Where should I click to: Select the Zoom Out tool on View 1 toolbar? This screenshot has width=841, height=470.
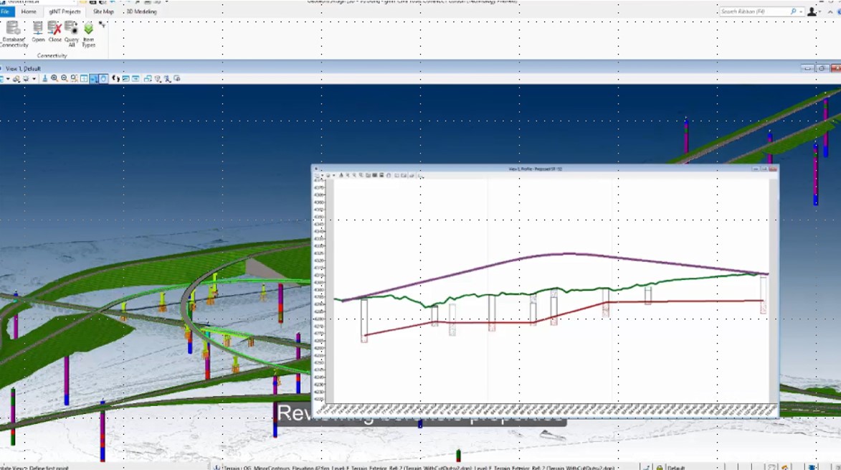click(x=64, y=77)
